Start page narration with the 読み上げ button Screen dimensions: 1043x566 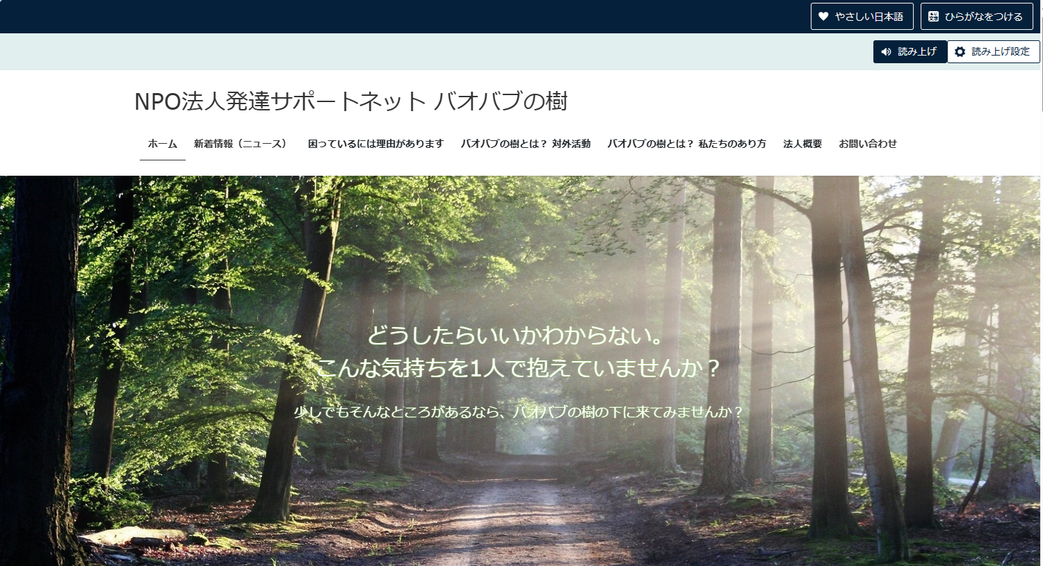(x=909, y=51)
